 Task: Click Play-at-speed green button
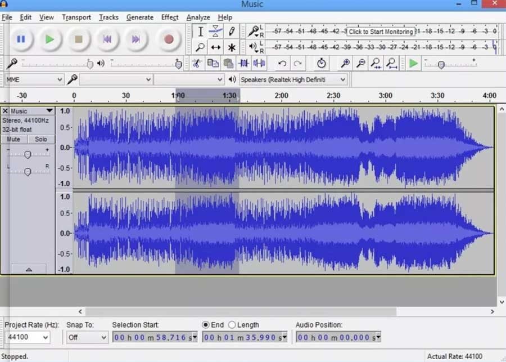[x=413, y=63]
